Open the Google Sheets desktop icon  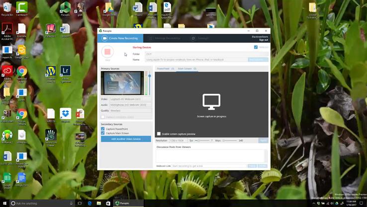point(7,181)
